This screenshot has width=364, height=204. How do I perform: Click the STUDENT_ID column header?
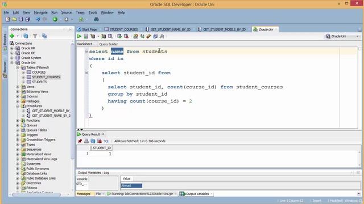coord(101,148)
